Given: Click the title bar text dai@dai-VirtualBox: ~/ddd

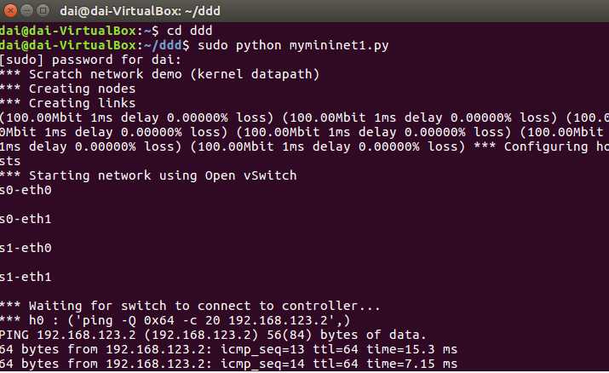Looking at the screenshot, I should pyautogui.click(x=141, y=10).
